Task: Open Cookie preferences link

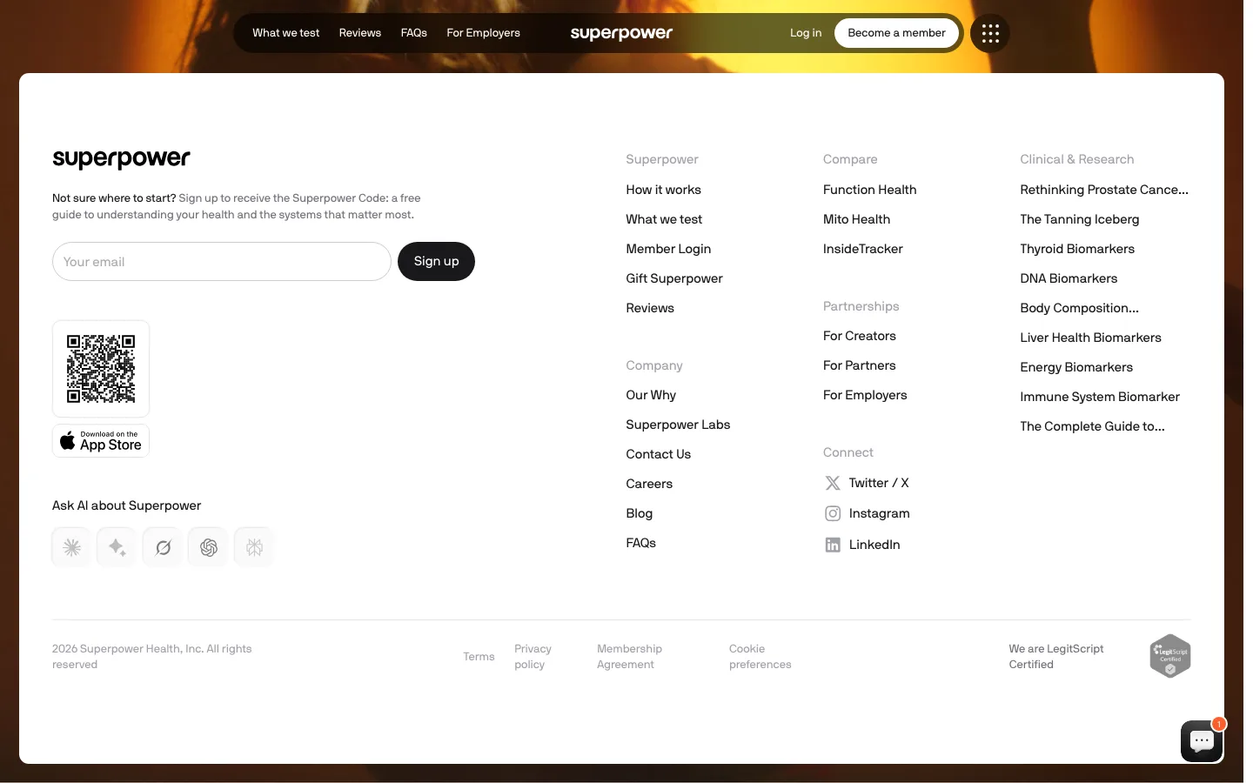Action: (761, 657)
